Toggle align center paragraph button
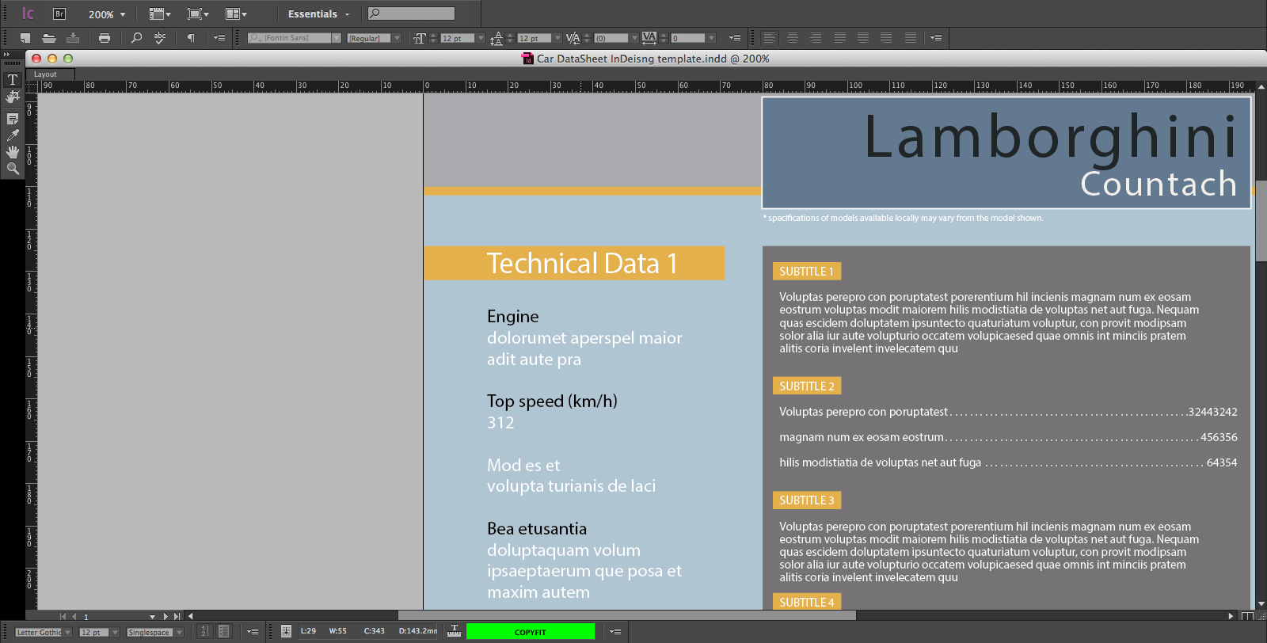Image resolution: width=1267 pixels, height=643 pixels. [x=793, y=38]
